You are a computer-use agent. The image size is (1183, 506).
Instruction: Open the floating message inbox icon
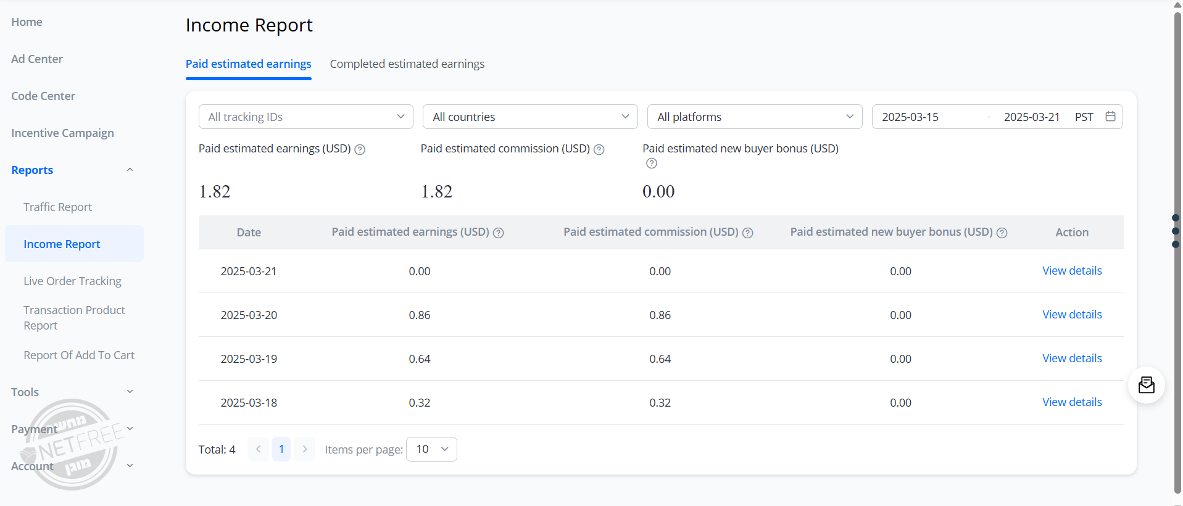[x=1146, y=385]
